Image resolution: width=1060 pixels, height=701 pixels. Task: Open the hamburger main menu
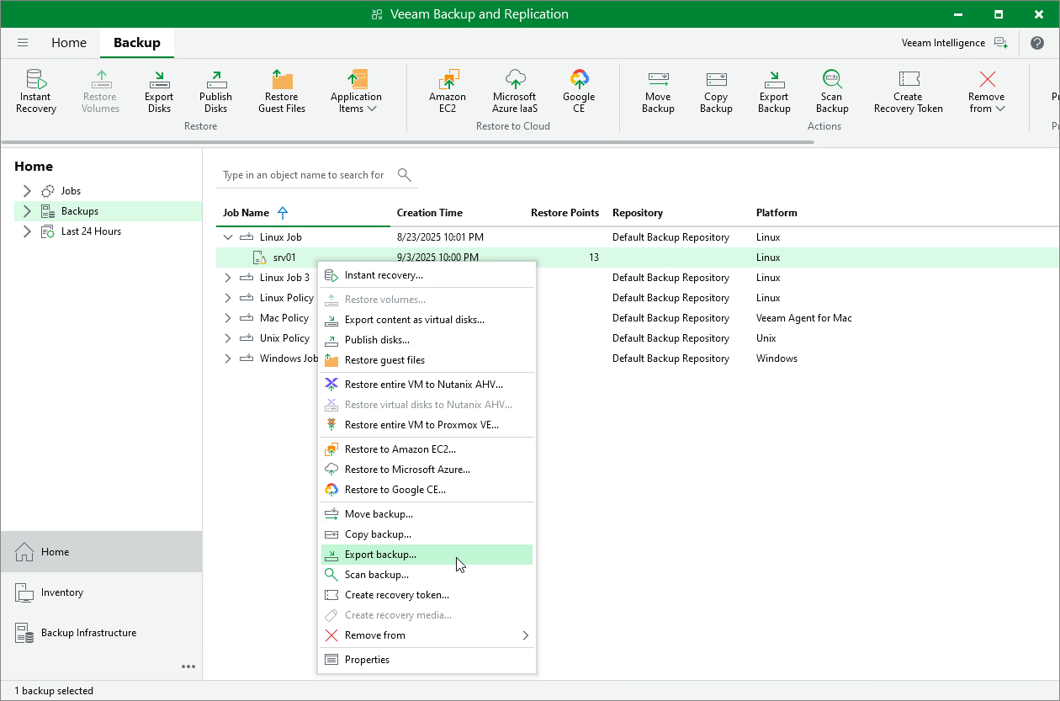(23, 43)
